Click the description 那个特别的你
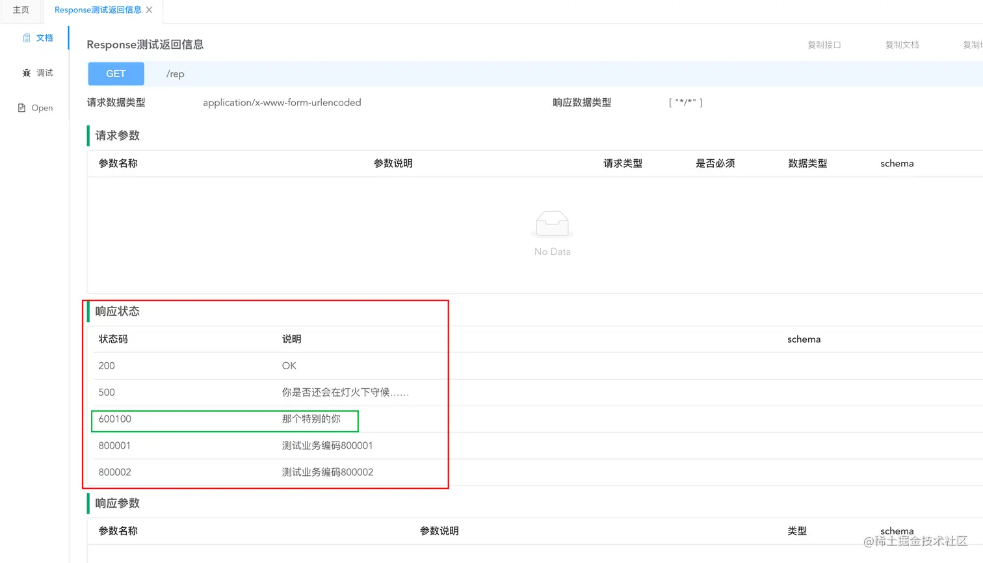This screenshot has height=563, width=983. [x=311, y=419]
